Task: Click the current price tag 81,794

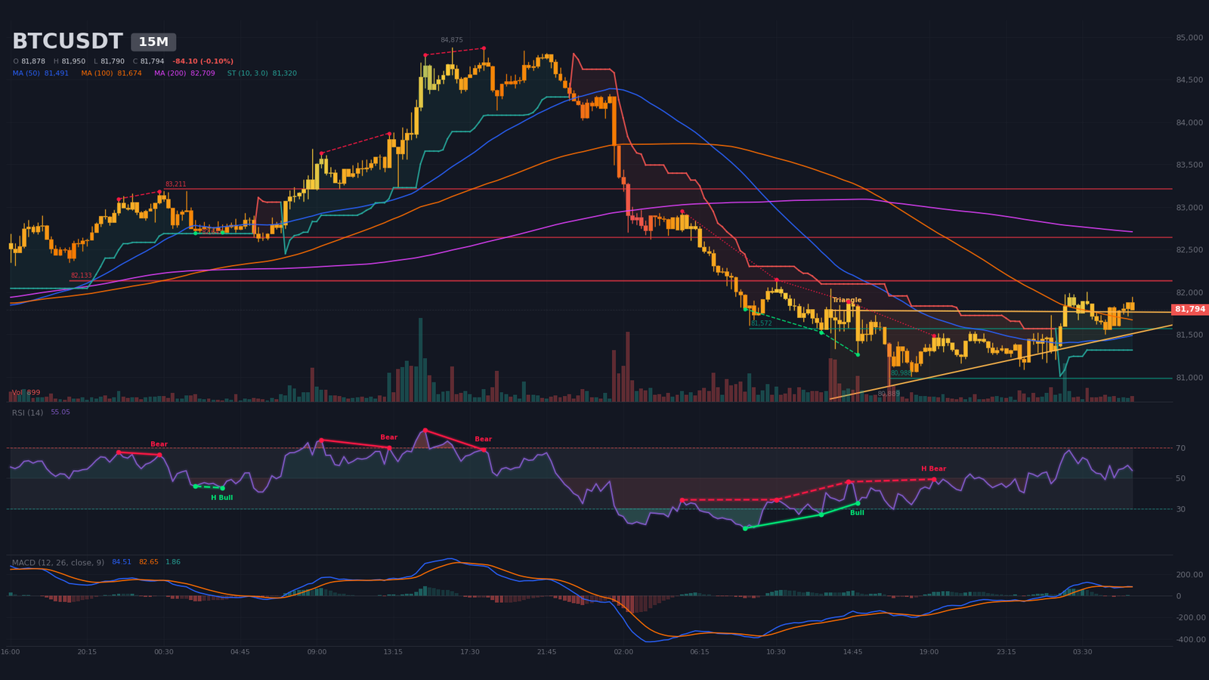Action: tap(1190, 309)
